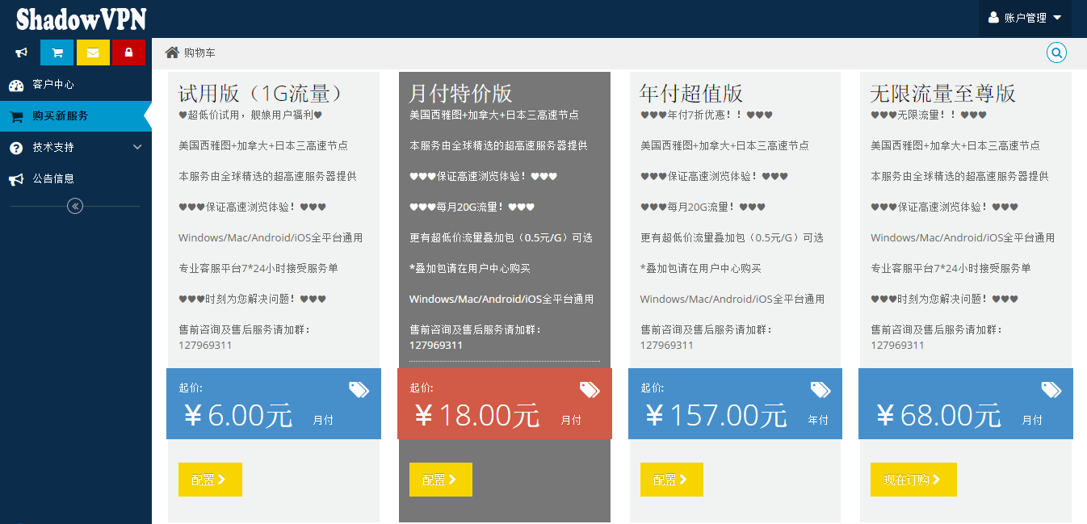Click the question mark icon beside 技术支持

tap(16, 148)
